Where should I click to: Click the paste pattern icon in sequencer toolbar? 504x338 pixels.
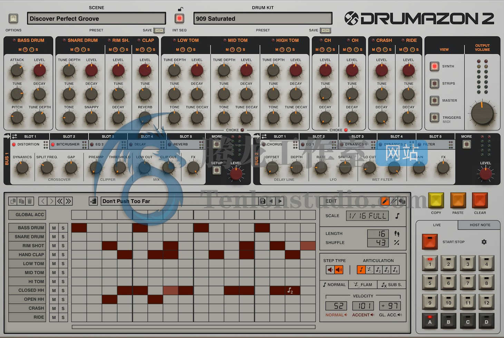click(x=21, y=201)
